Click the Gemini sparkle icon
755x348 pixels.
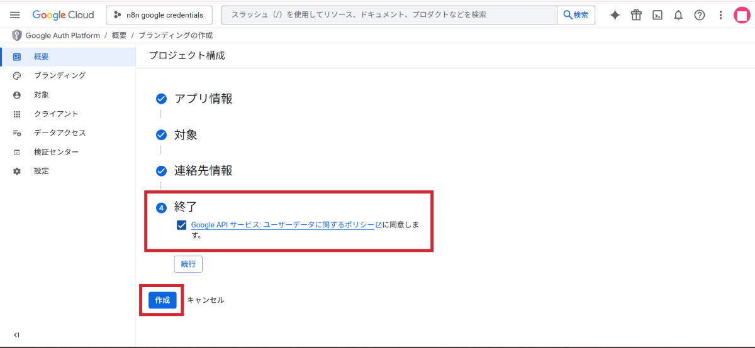click(615, 15)
